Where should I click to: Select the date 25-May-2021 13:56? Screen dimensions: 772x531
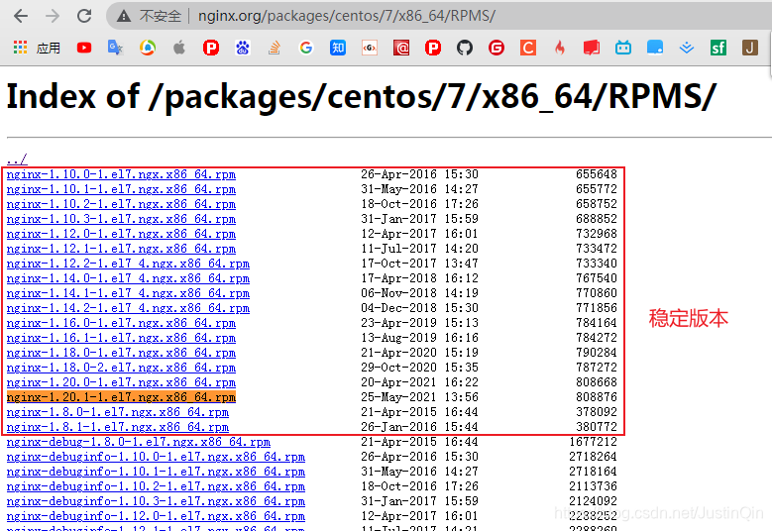pyautogui.click(x=419, y=397)
